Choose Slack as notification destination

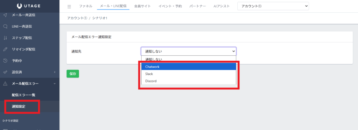coord(188,74)
